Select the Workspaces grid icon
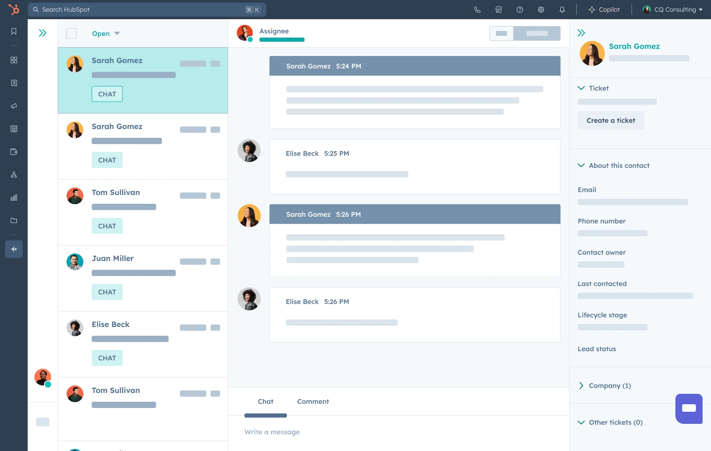This screenshot has width=711, height=451. click(x=14, y=60)
